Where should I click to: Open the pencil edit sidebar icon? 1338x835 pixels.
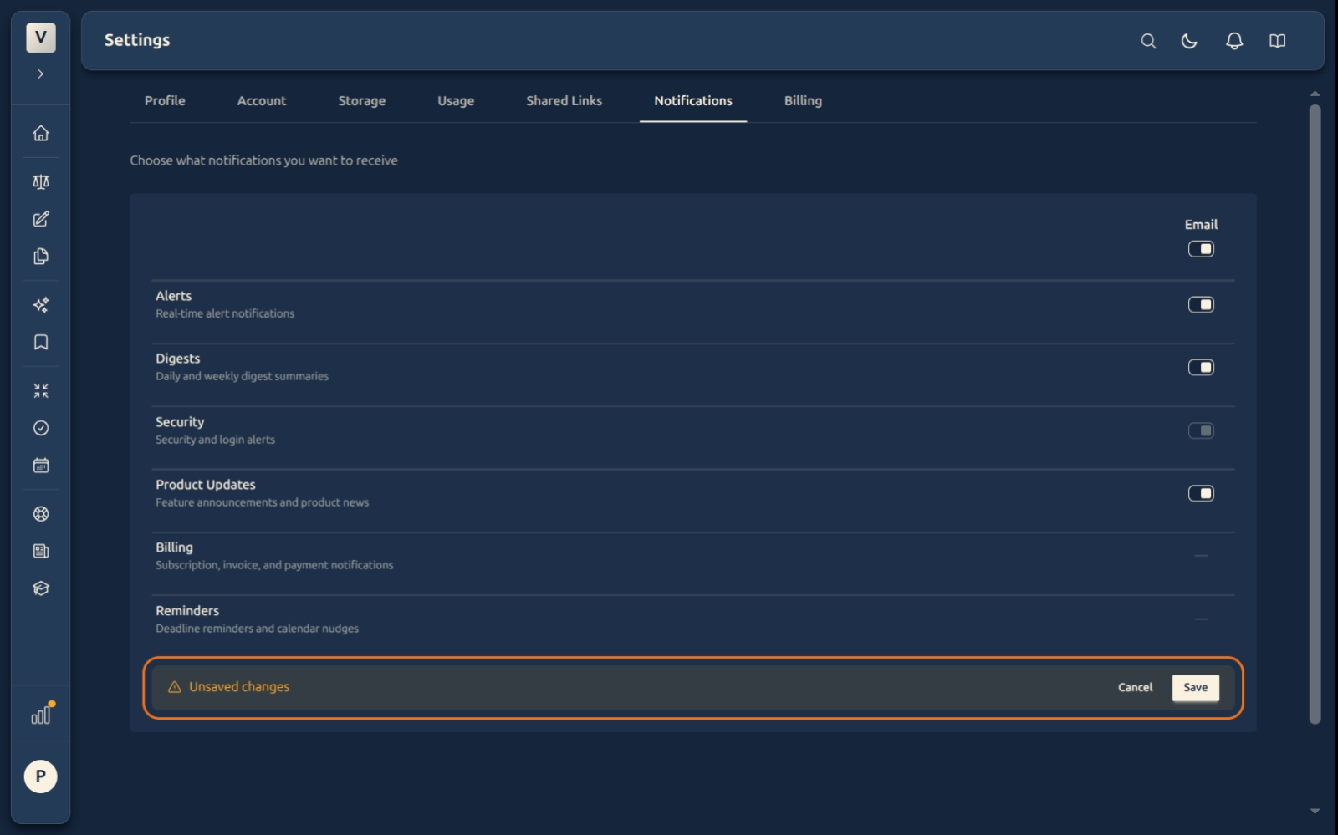coord(41,219)
